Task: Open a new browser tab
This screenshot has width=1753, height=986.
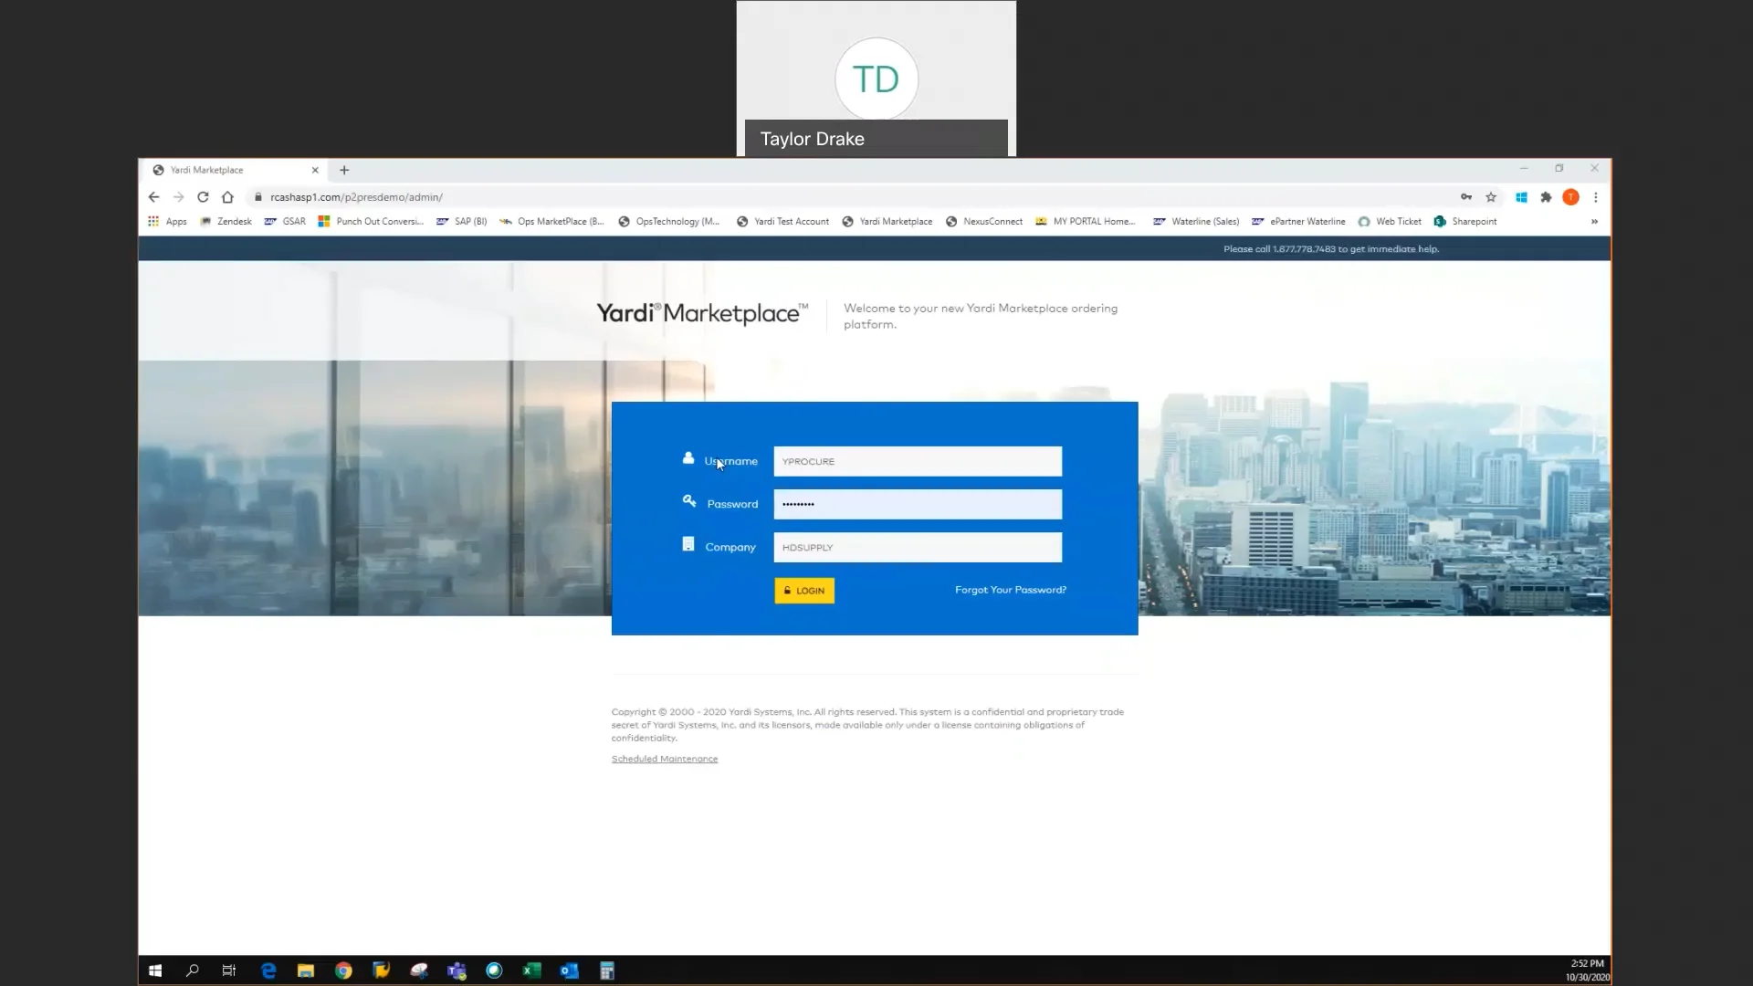Action: tap(344, 170)
